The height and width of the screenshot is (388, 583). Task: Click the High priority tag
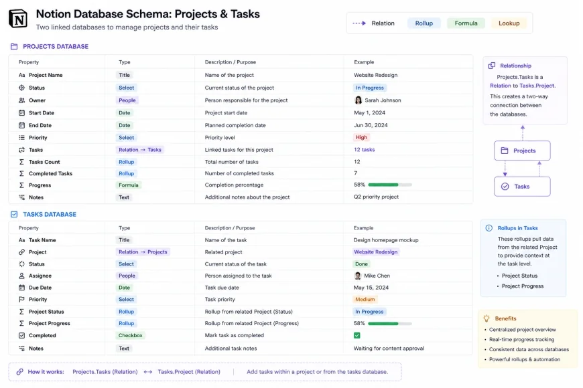pos(361,137)
